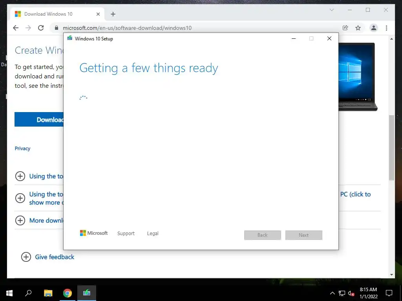Click the laptop image on the webpage
The image size is (402, 301).
coord(358,77)
